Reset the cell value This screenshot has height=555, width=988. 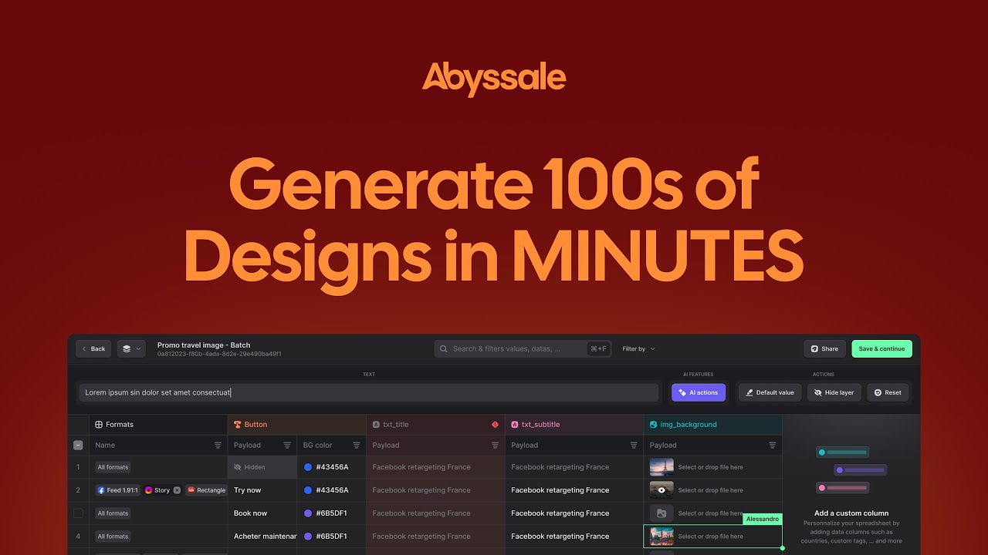(888, 392)
